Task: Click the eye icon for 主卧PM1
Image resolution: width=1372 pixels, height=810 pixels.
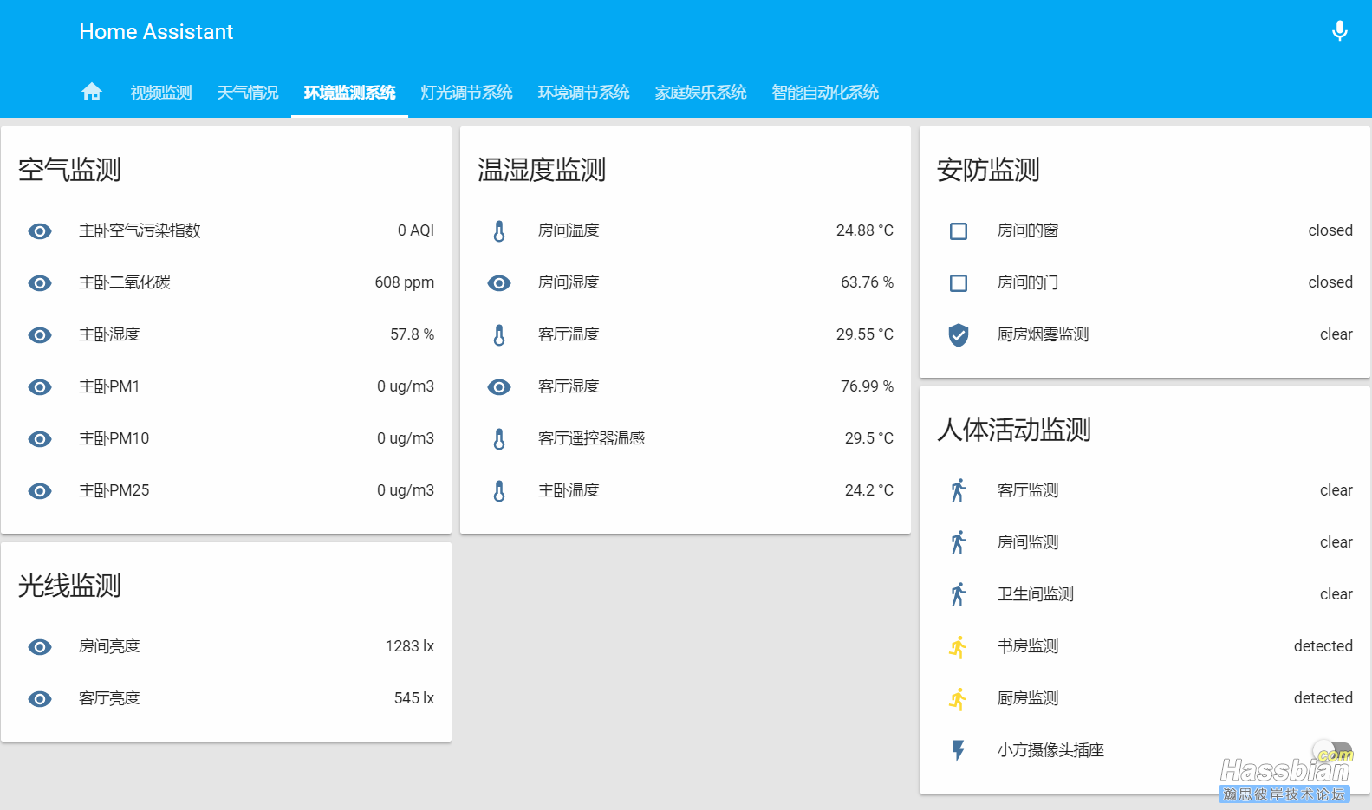Action: [40, 387]
